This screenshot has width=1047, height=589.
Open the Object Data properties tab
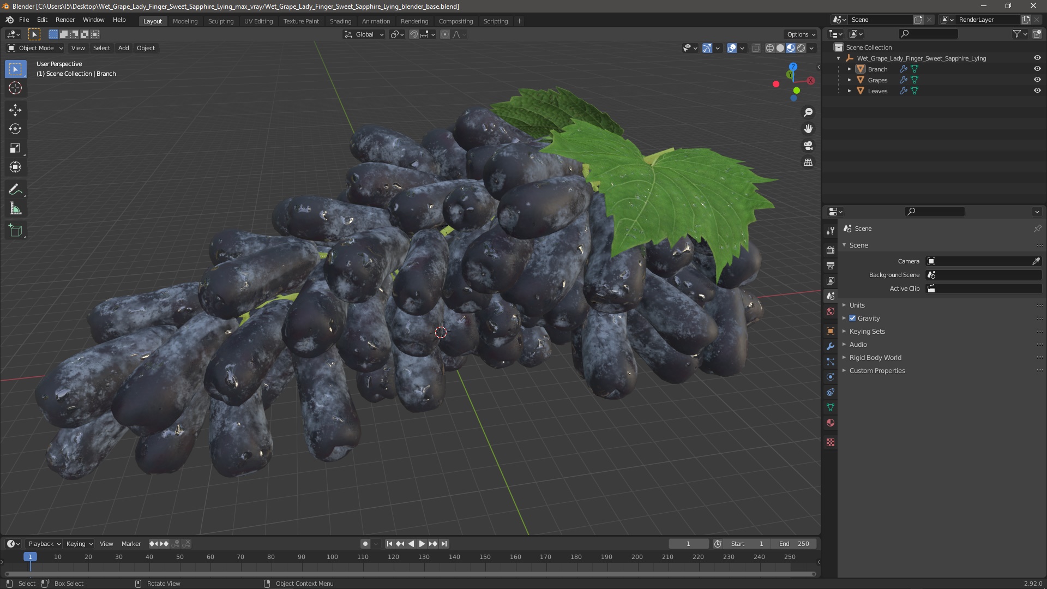pos(831,407)
